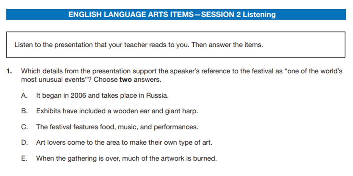Click the blue Session 2 Listening header
The height and width of the screenshot is (176, 353).
pyautogui.click(x=176, y=14)
